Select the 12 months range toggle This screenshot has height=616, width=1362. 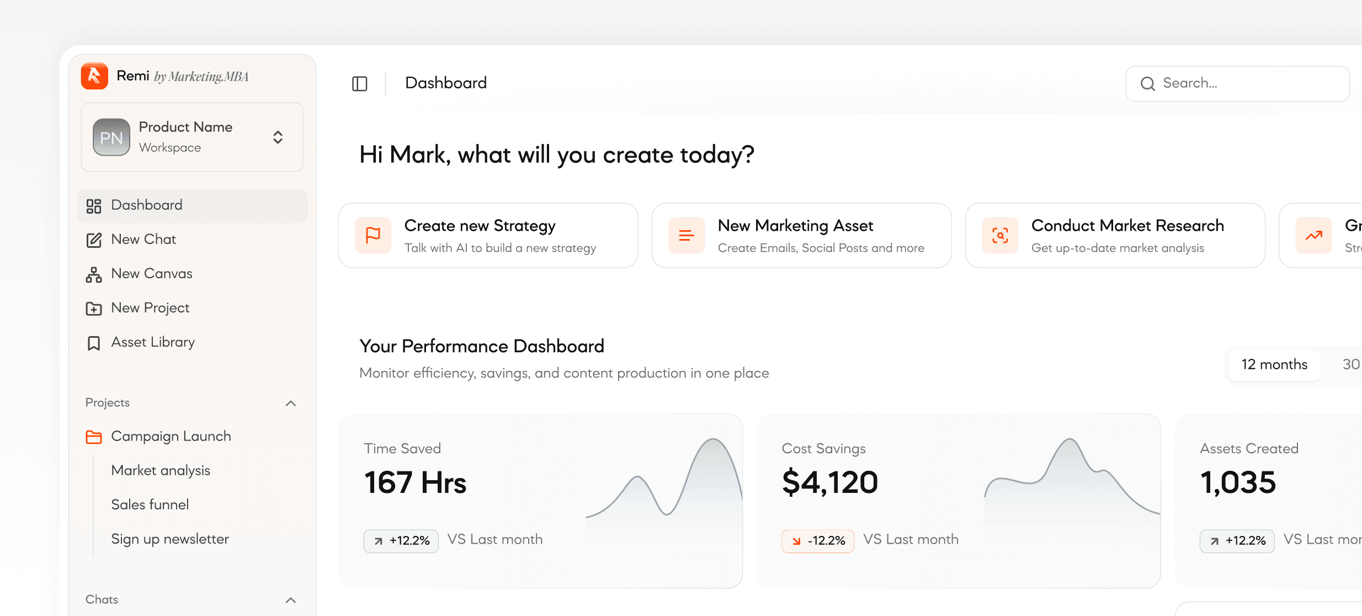pyautogui.click(x=1274, y=365)
